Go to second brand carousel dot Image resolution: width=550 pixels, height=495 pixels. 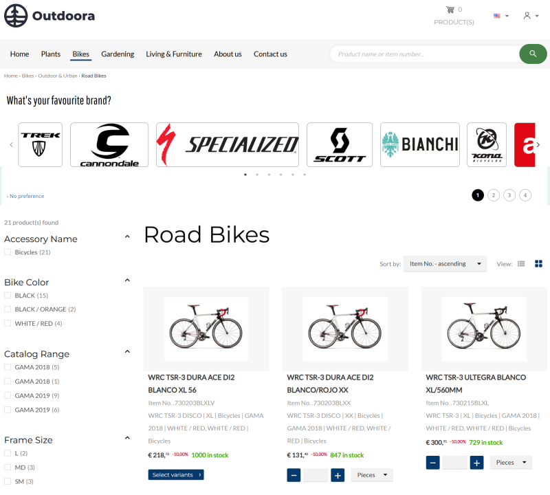[257, 175]
